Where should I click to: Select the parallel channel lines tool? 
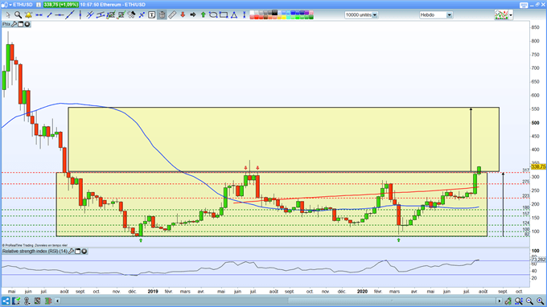90,15
